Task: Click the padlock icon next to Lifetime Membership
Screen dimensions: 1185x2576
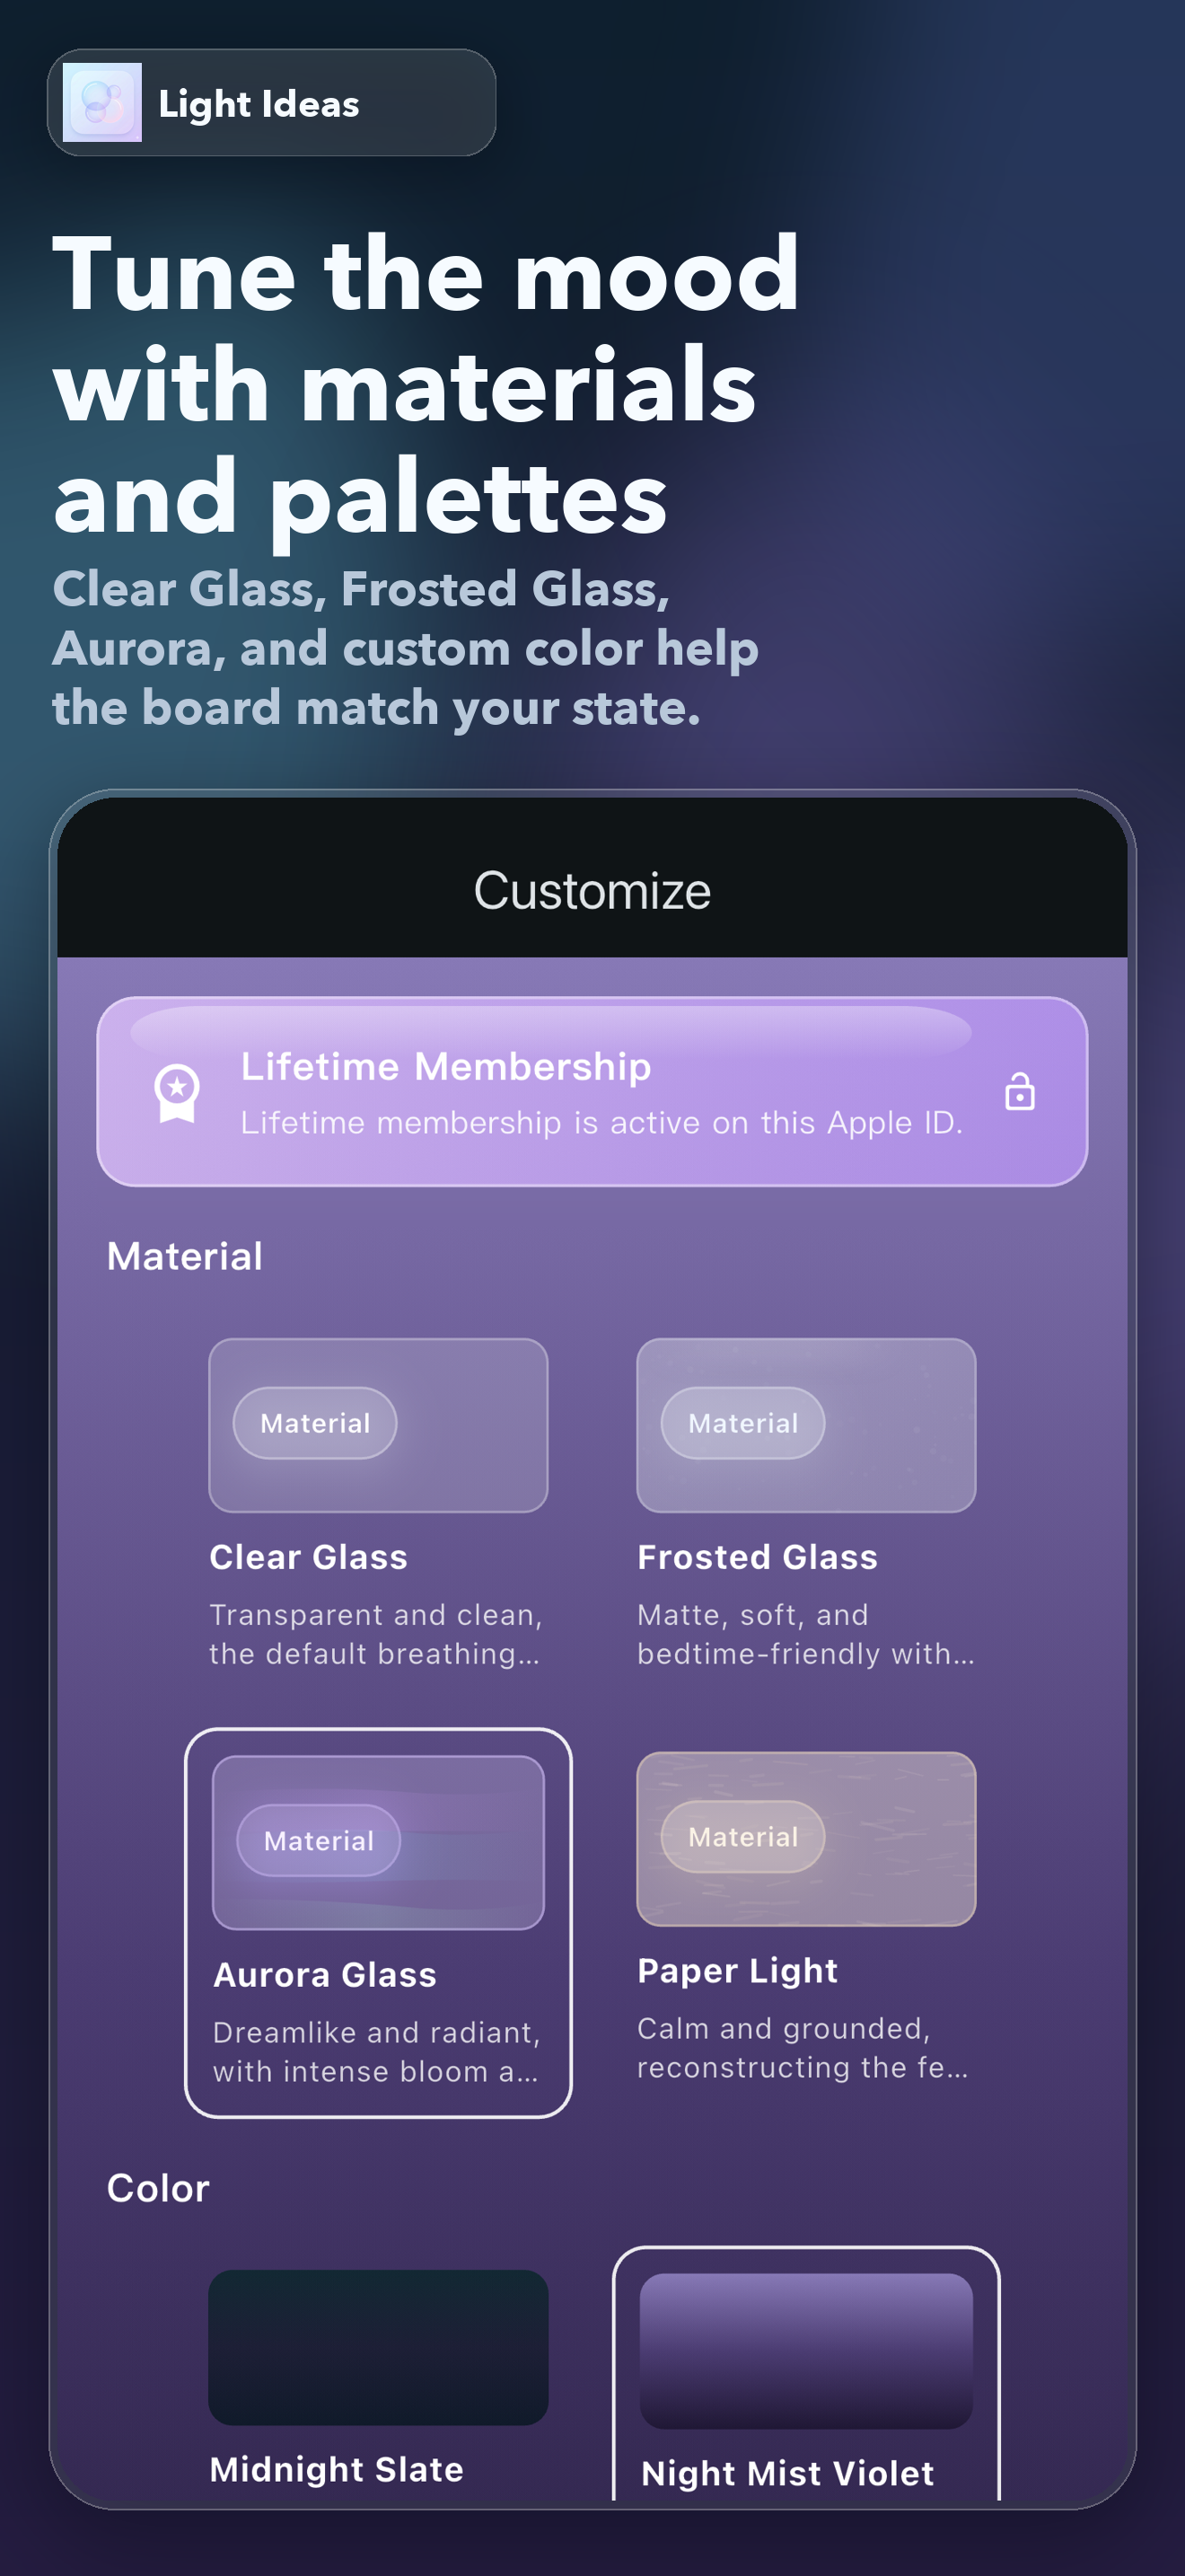Action: click(1019, 1095)
